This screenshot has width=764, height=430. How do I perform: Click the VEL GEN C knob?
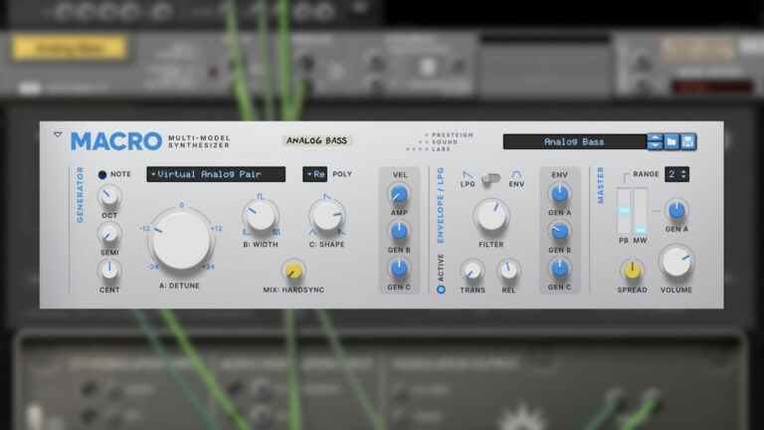tap(399, 268)
